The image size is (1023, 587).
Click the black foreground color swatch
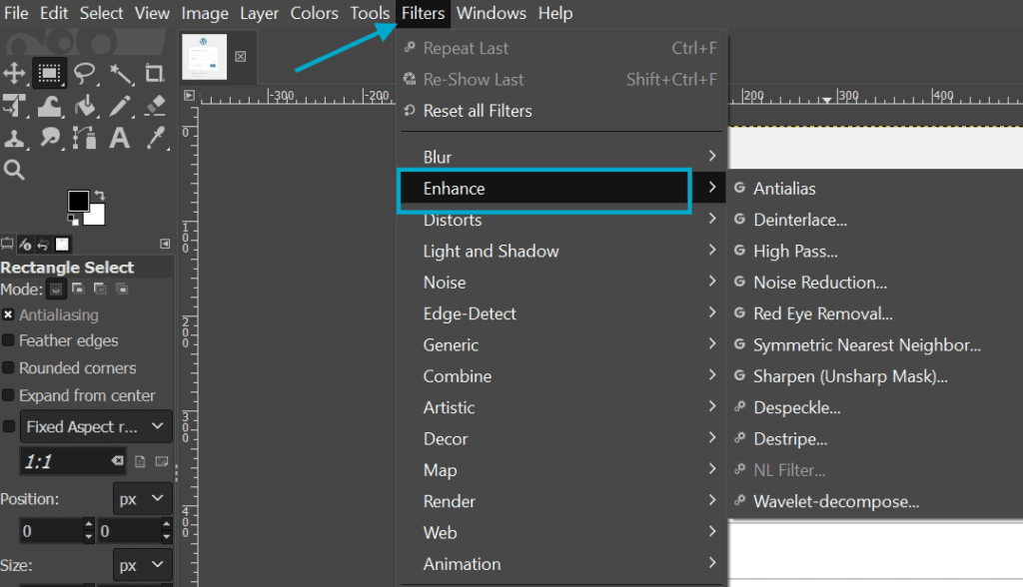78,201
